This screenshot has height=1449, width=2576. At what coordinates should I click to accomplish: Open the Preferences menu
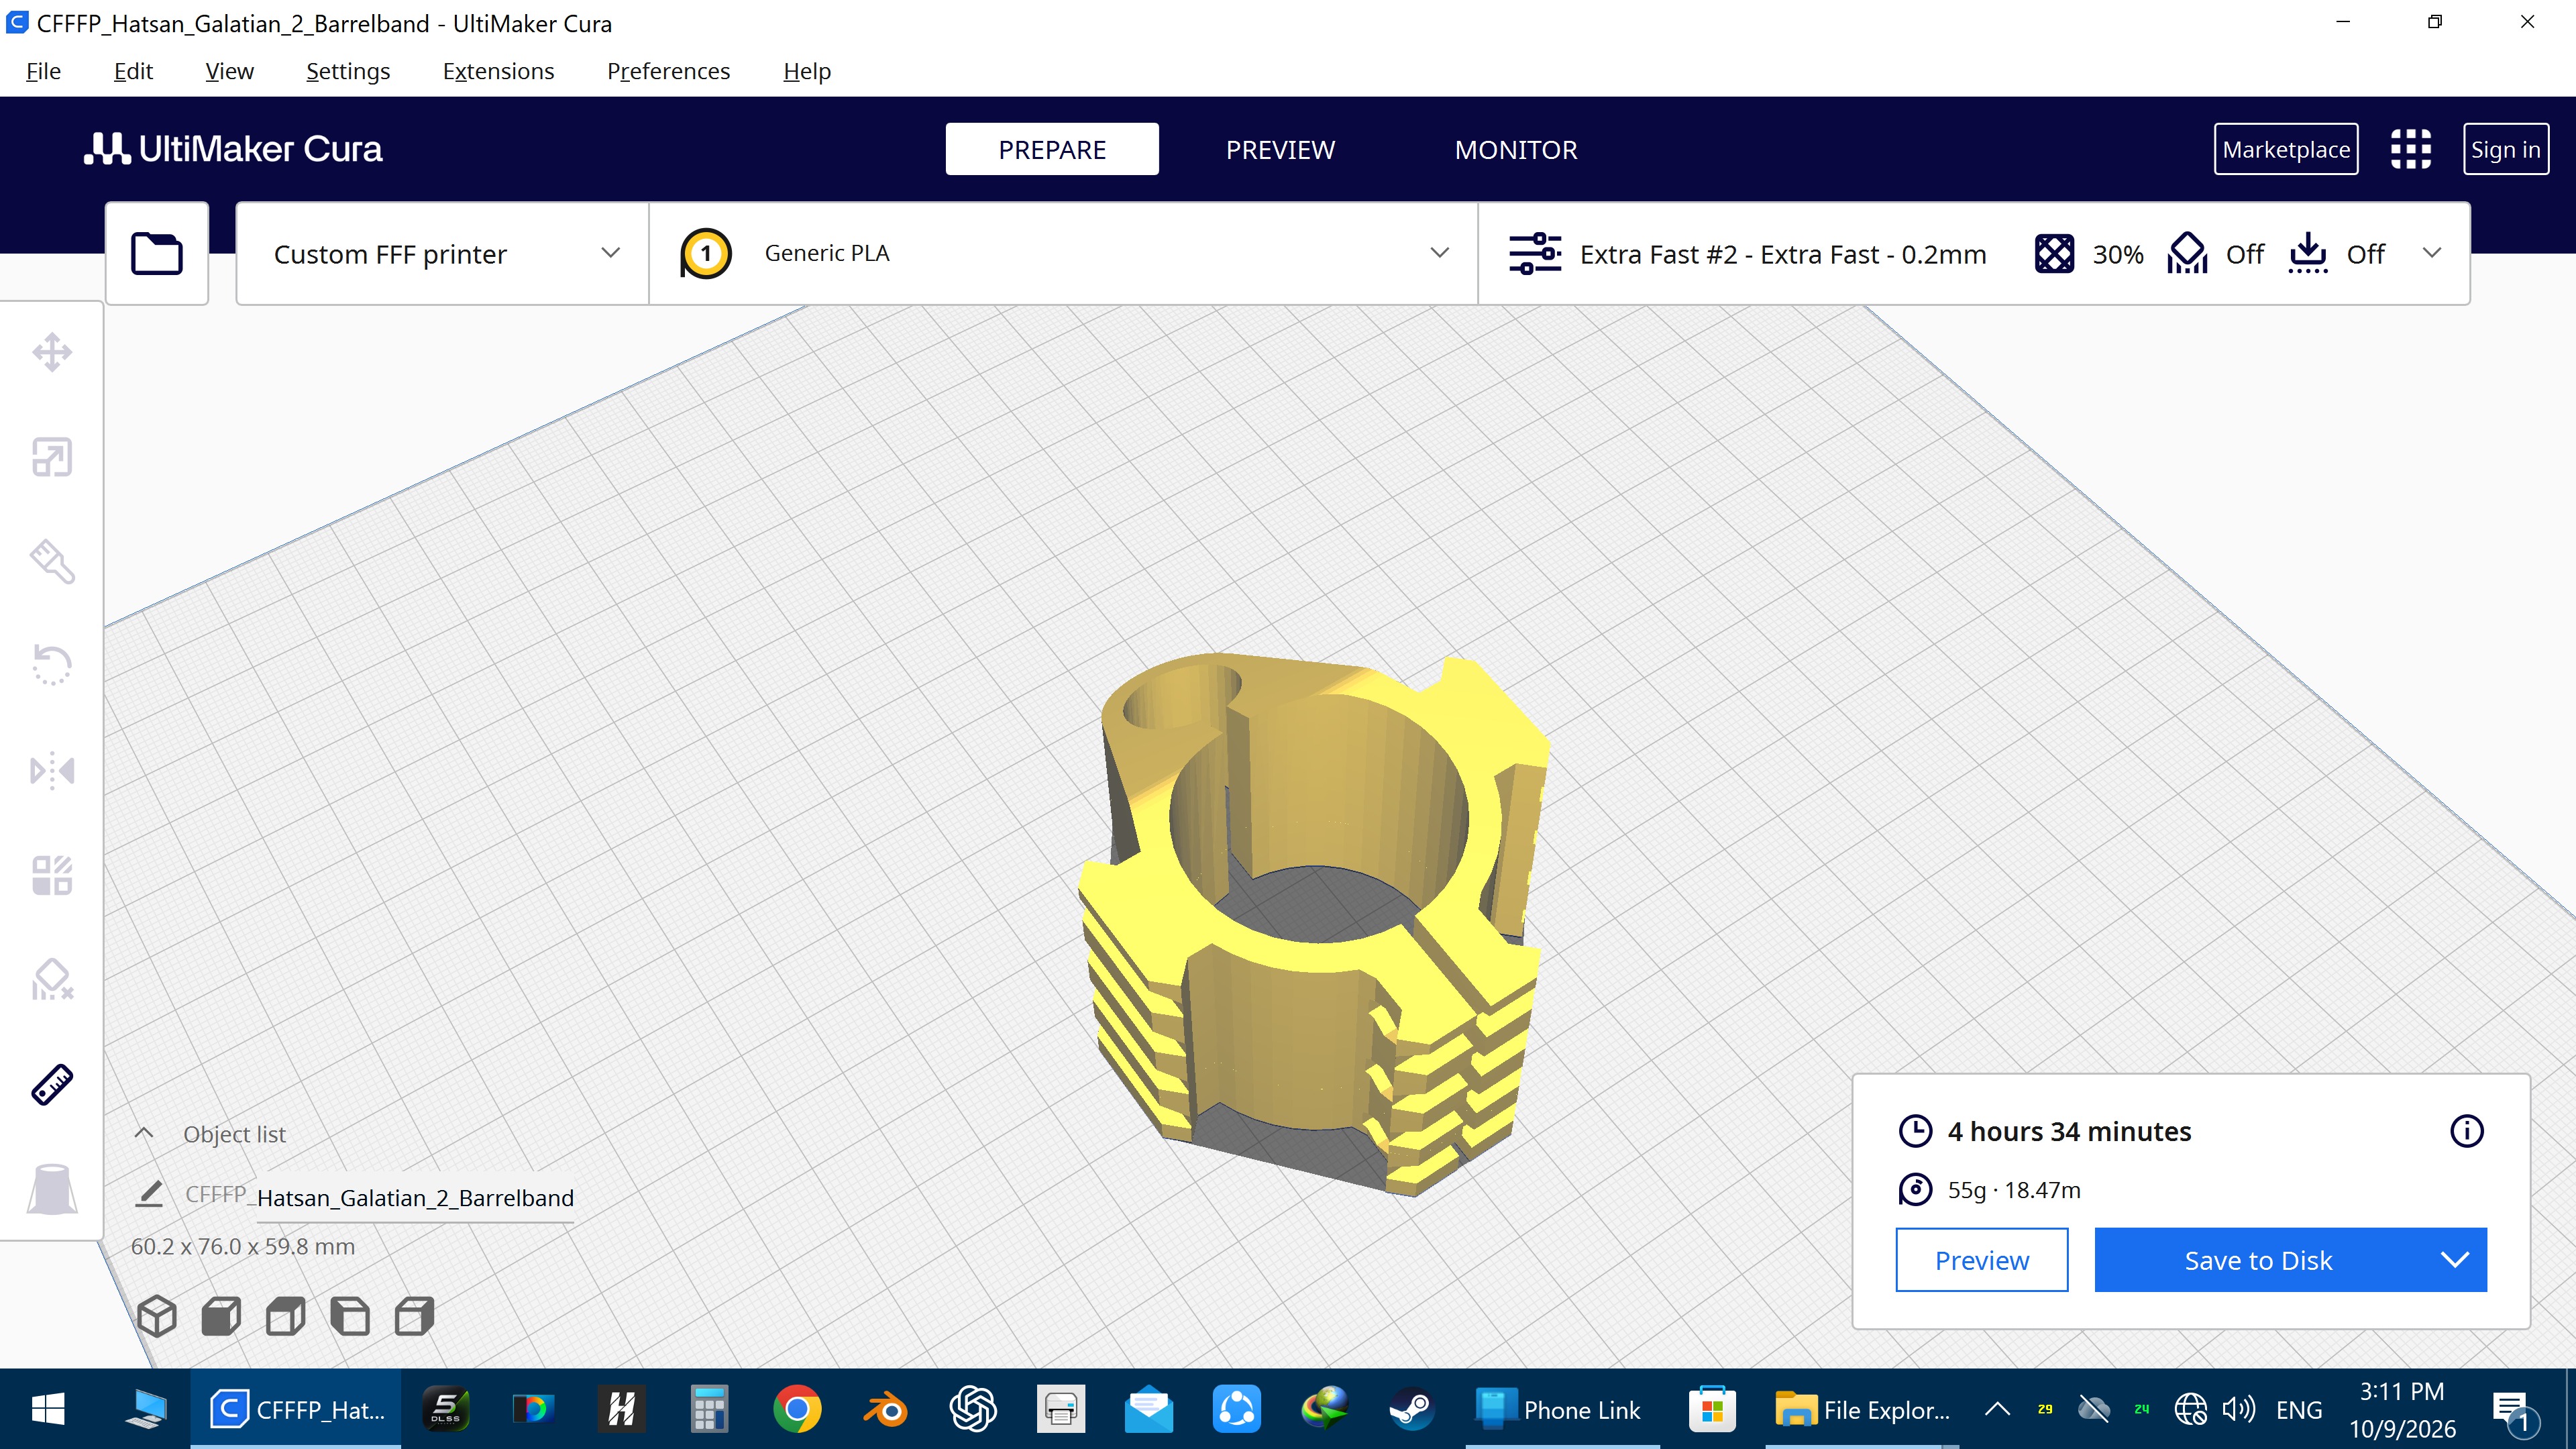[x=668, y=71]
